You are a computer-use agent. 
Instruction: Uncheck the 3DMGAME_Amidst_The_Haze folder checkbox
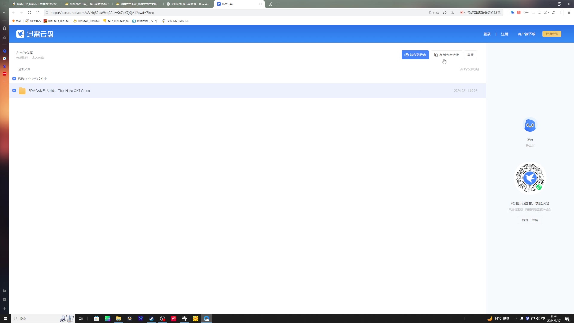(14, 91)
